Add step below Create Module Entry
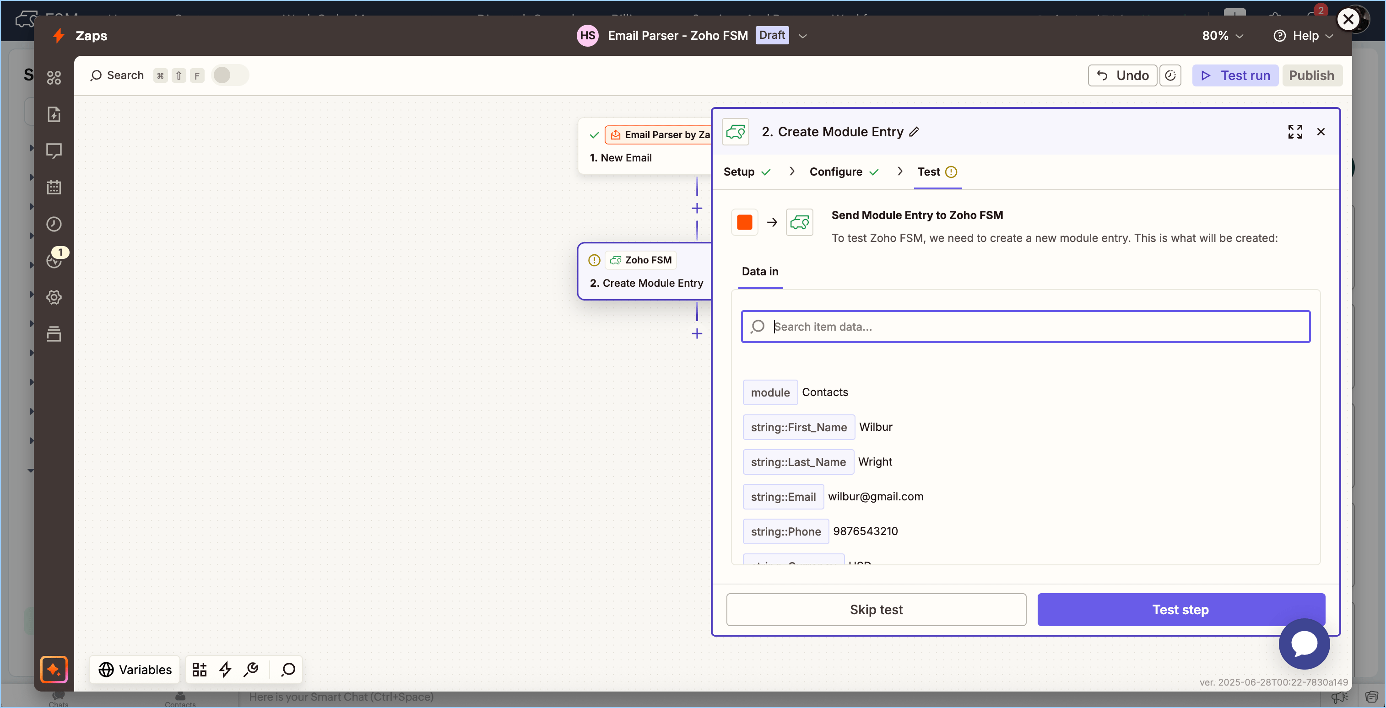 (697, 334)
